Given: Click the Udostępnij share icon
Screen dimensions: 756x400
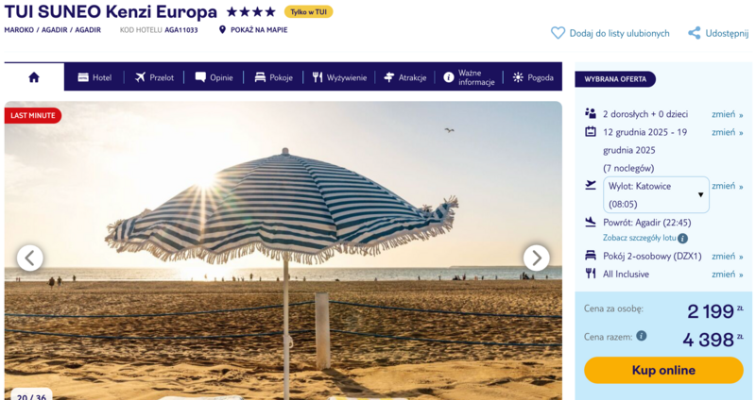Looking at the screenshot, I should click(695, 33).
